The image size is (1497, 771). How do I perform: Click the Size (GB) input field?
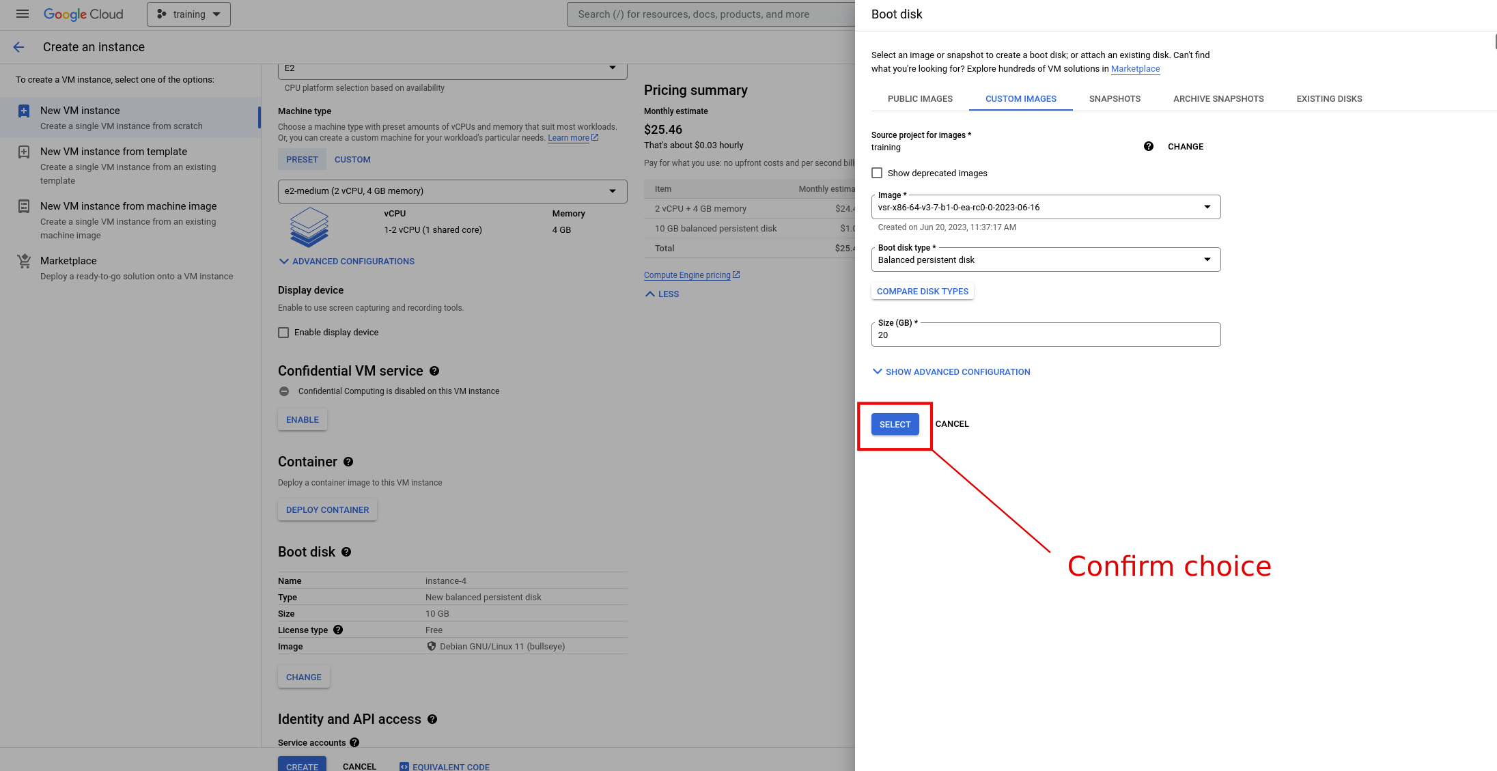tap(1046, 335)
